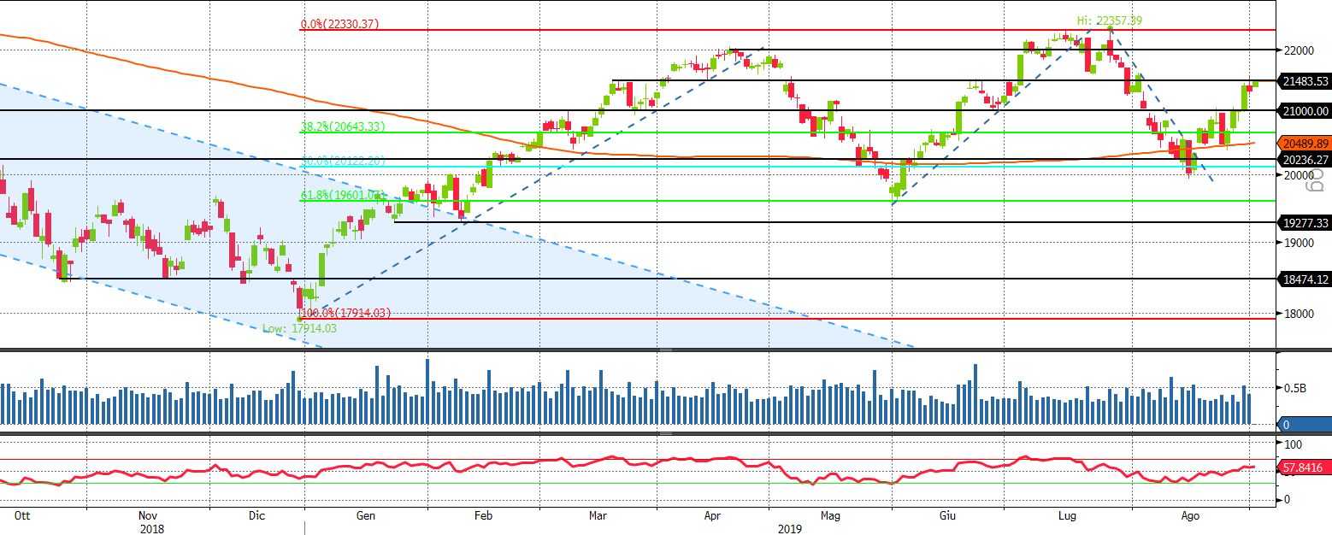Click the Dic month label

(x=256, y=515)
